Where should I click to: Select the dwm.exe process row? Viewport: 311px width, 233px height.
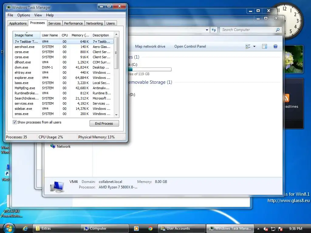click(63, 67)
